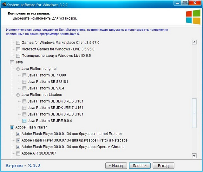203x172 pixels.
Task: Toggle the Java group checkbox
Action: click(12, 62)
